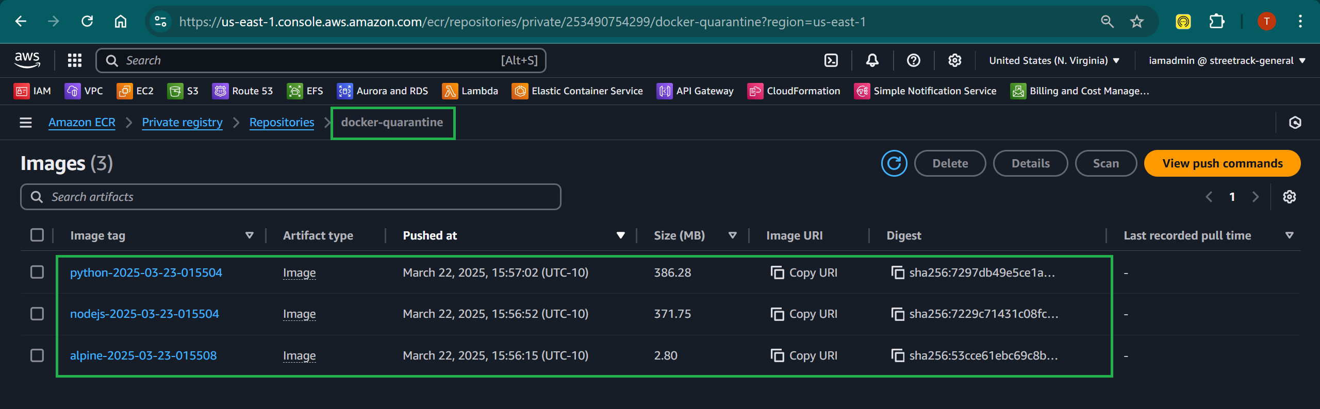Screen dimensions: 1320x409
Task: Focus the Search artifacts field
Action: (291, 197)
